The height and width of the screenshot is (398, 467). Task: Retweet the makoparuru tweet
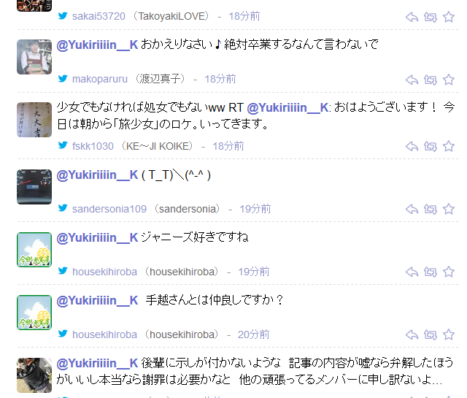431,80
